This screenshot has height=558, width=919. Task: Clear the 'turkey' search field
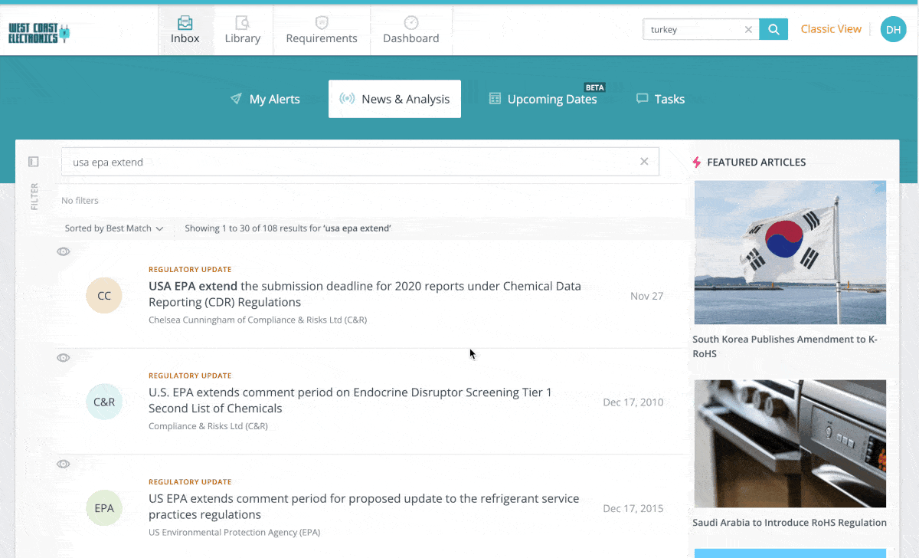[x=748, y=30]
